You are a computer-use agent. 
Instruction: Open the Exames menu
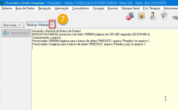click(x=113, y=8)
